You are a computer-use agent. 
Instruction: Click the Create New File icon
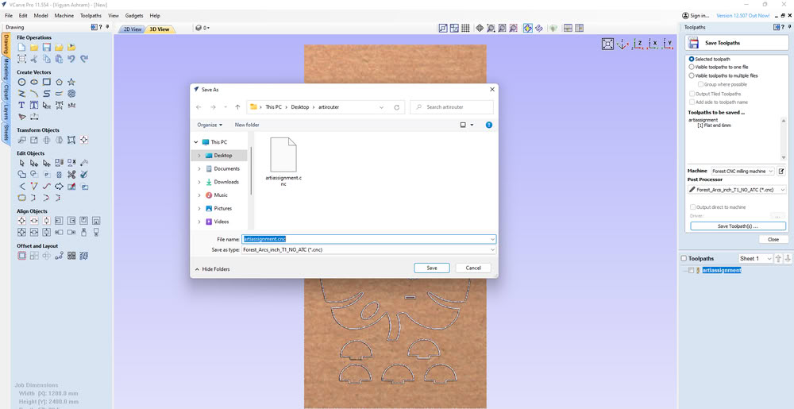point(21,47)
